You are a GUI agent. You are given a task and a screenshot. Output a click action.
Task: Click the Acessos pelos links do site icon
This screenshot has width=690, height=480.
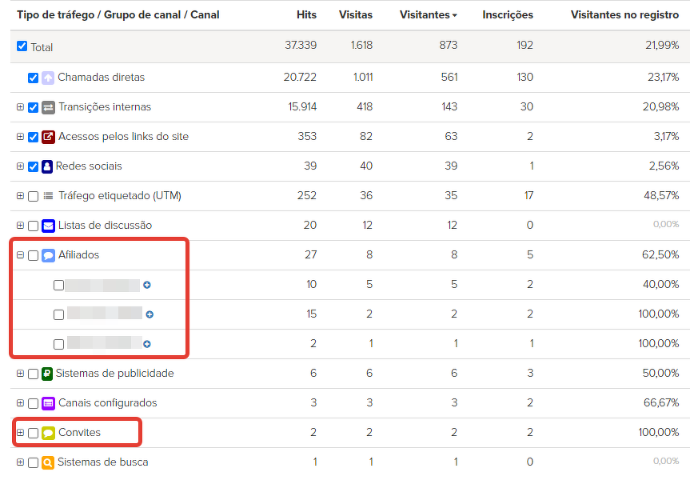pyautogui.click(x=48, y=137)
